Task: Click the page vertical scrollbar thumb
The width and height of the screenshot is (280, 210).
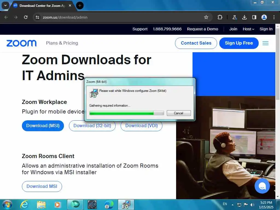Action: [x=278, y=63]
